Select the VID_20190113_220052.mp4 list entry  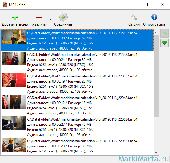point(77,84)
